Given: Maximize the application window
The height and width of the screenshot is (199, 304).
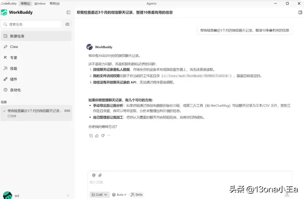Looking at the screenshot, I should pyautogui.click(x=287, y=3).
